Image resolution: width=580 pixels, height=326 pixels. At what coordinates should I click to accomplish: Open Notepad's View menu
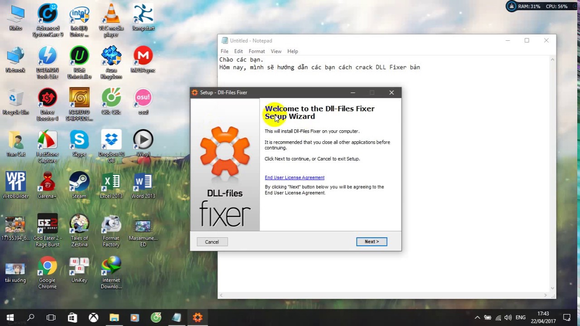coord(276,51)
